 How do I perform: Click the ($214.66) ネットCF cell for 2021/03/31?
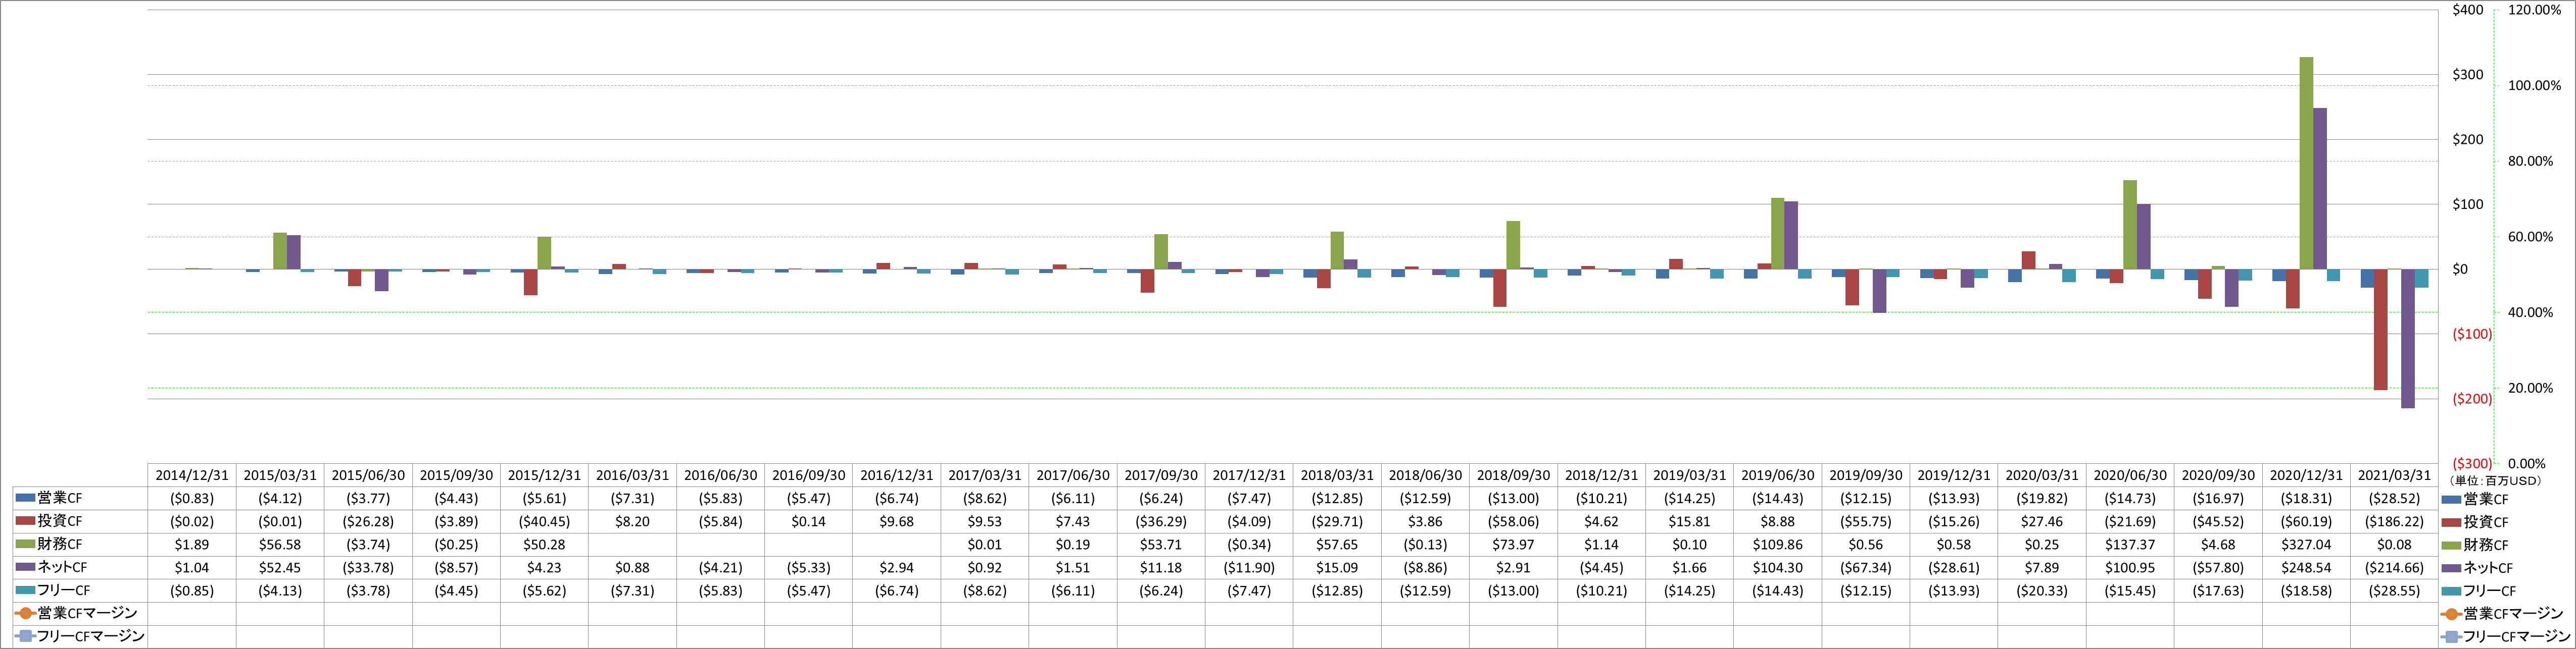pos(2394,567)
